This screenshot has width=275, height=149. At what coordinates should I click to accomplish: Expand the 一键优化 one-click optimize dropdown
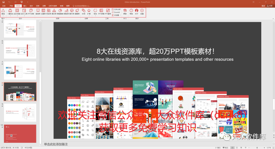(x=10, y=16)
